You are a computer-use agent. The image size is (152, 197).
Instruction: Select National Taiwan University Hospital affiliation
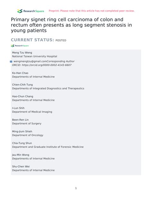coord(35,57)
